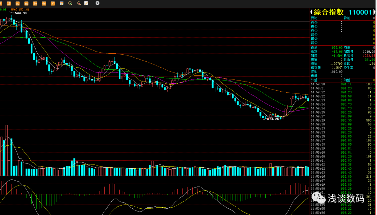Select tick row at 14:59:20
The image size is (377, 215).
[x=343, y=84]
